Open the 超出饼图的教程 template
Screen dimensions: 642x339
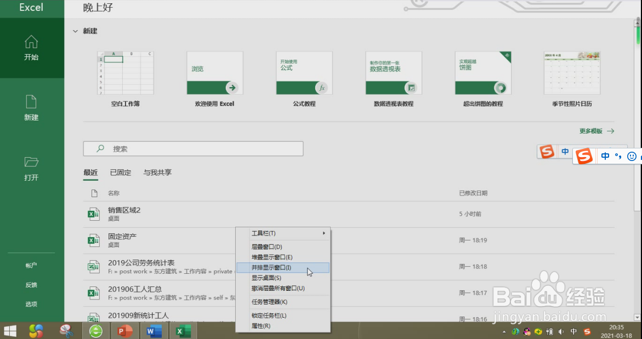click(x=483, y=79)
